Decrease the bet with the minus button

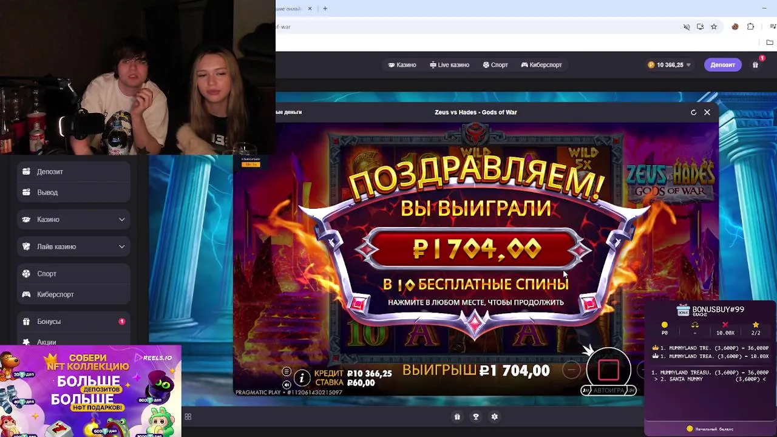pos(571,370)
